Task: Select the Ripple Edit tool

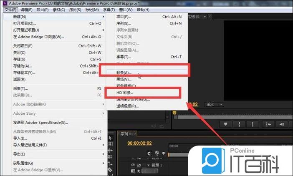Action: tap(110, 150)
